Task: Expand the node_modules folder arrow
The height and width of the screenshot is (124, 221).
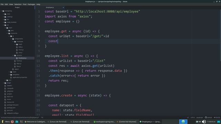Action: click(3, 22)
